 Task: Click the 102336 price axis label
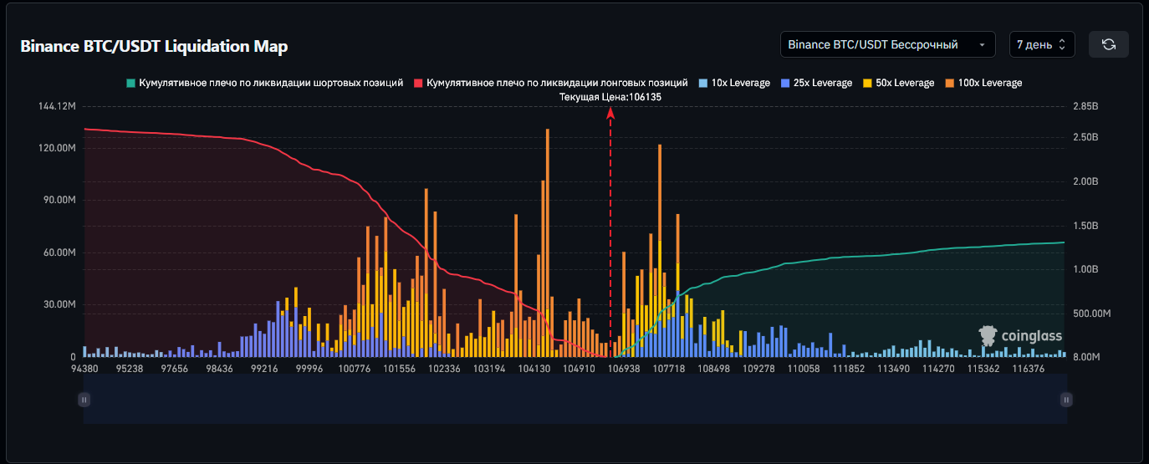tap(444, 369)
